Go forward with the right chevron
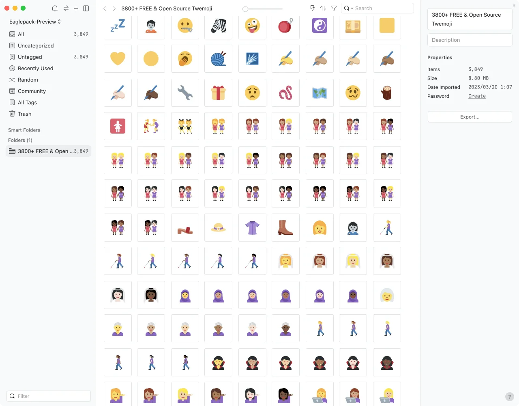This screenshot has height=406, width=519. [114, 9]
